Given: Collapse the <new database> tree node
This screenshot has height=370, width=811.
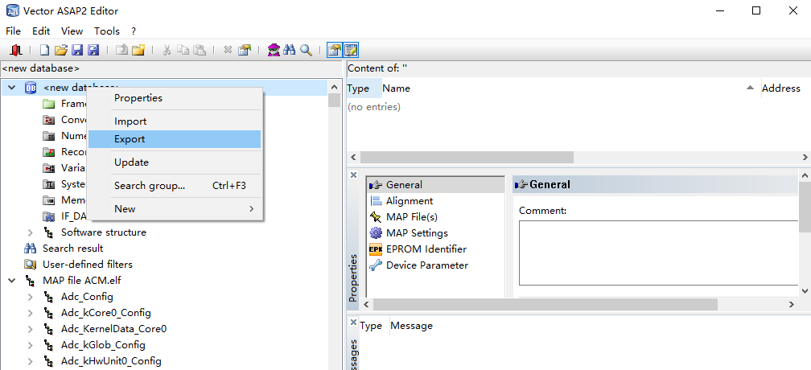Looking at the screenshot, I should click(11, 88).
